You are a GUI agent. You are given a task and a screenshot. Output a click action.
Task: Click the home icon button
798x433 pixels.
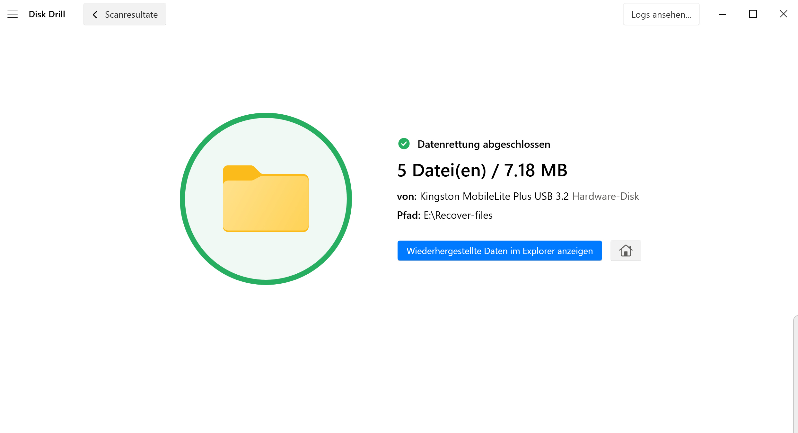point(625,251)
